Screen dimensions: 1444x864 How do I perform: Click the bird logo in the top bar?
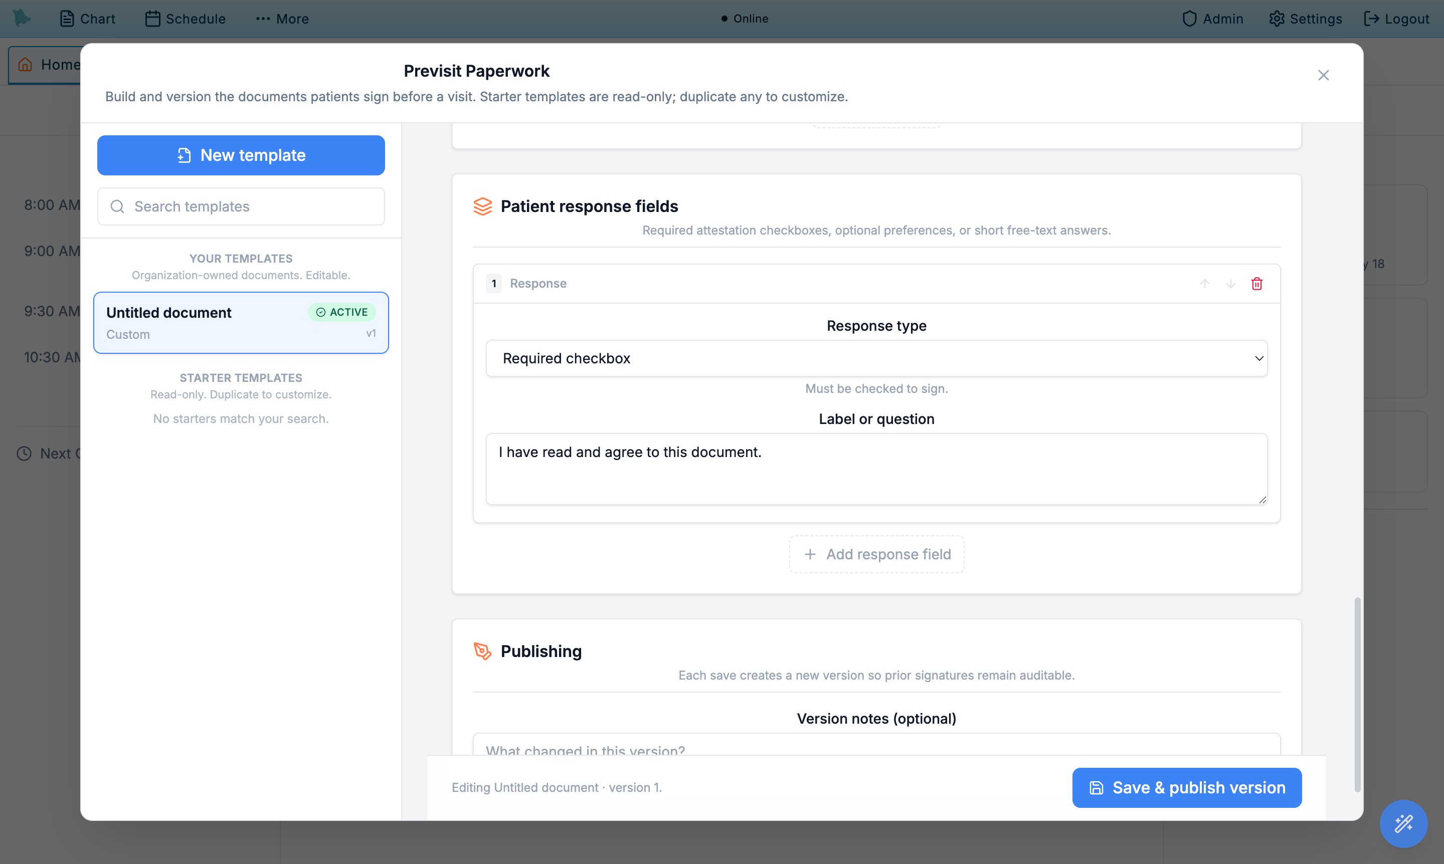(22, 18)
